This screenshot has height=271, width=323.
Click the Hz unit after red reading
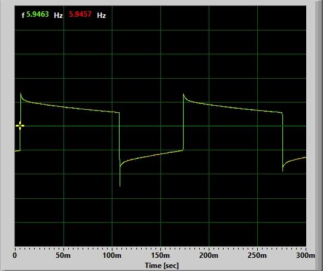pyautogui.click(x=101, y=15)
